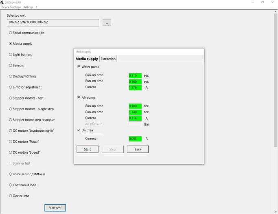This screenshot has height=214, width=278.
Task: Select the Light barriers radio button
Action: coord(11,55)
